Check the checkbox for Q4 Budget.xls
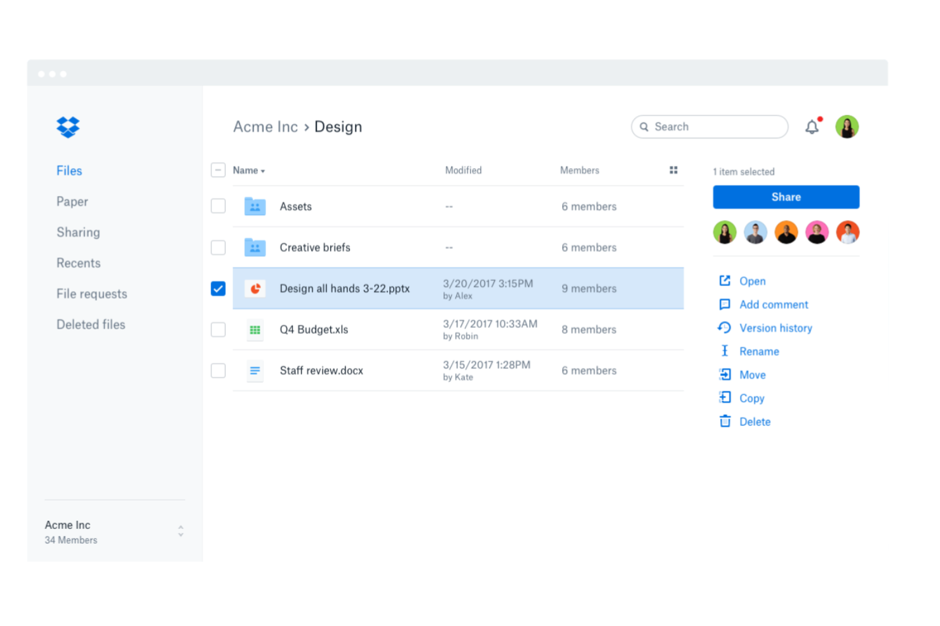Screen dimensions: 940x626 (218, 329)
